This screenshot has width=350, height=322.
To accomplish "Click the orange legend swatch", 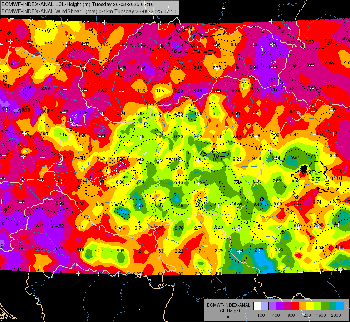I will [302, 306].
